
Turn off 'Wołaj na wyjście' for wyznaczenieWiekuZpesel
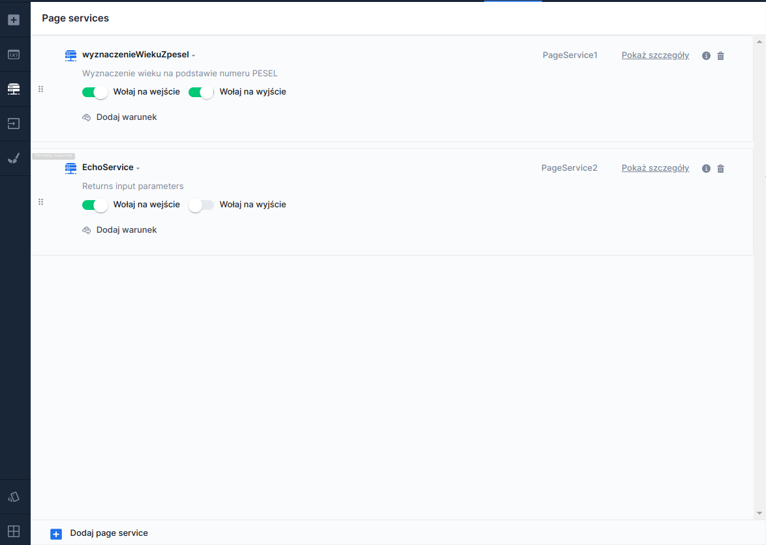tap(201, 93)
